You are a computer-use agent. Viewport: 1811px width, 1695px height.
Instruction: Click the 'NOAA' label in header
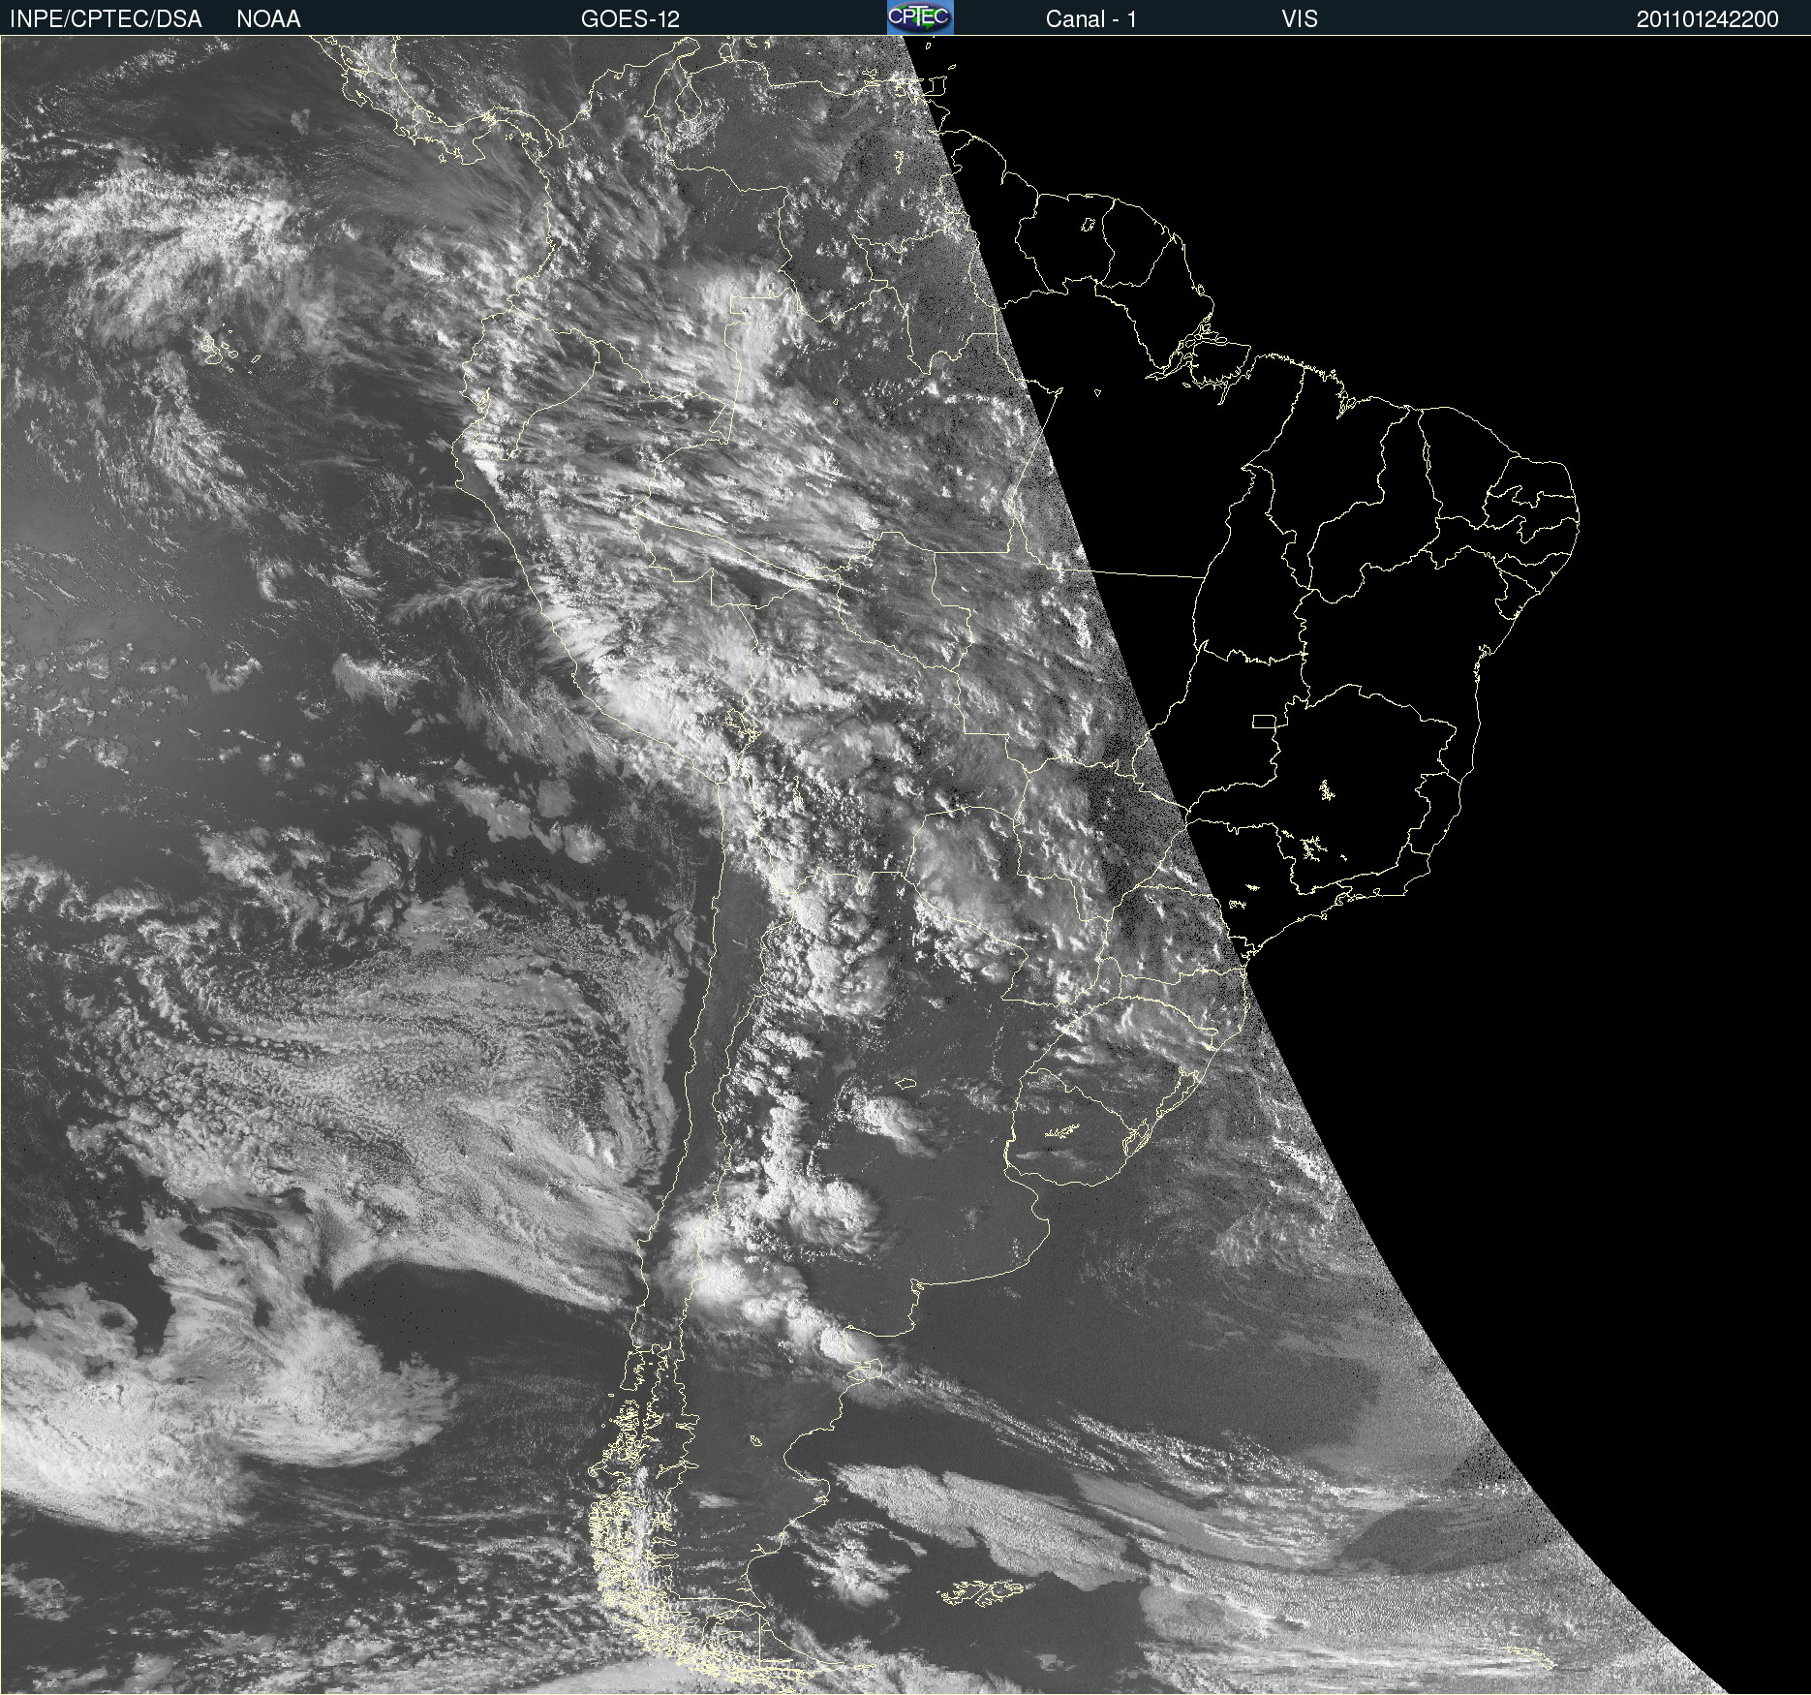click(x=268, y=19)
